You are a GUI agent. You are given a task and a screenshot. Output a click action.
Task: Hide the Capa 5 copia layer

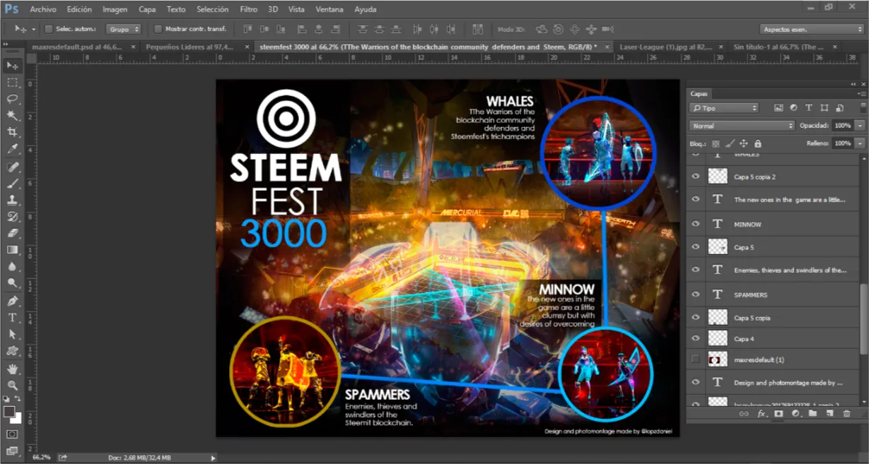pos(696,318)
